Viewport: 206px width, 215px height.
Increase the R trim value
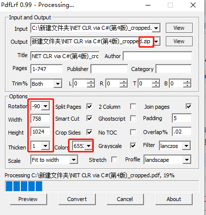coord(124,81)
